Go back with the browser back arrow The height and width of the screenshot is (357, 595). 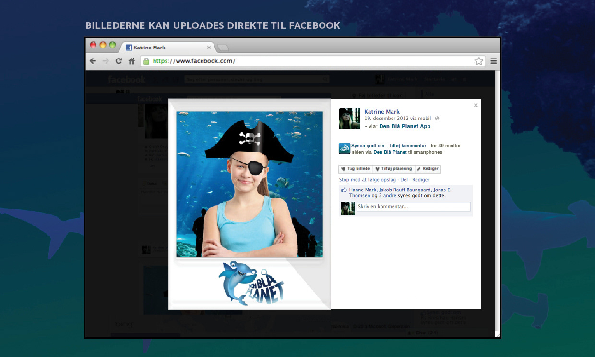pyautogui.click(x=93, y=61)
